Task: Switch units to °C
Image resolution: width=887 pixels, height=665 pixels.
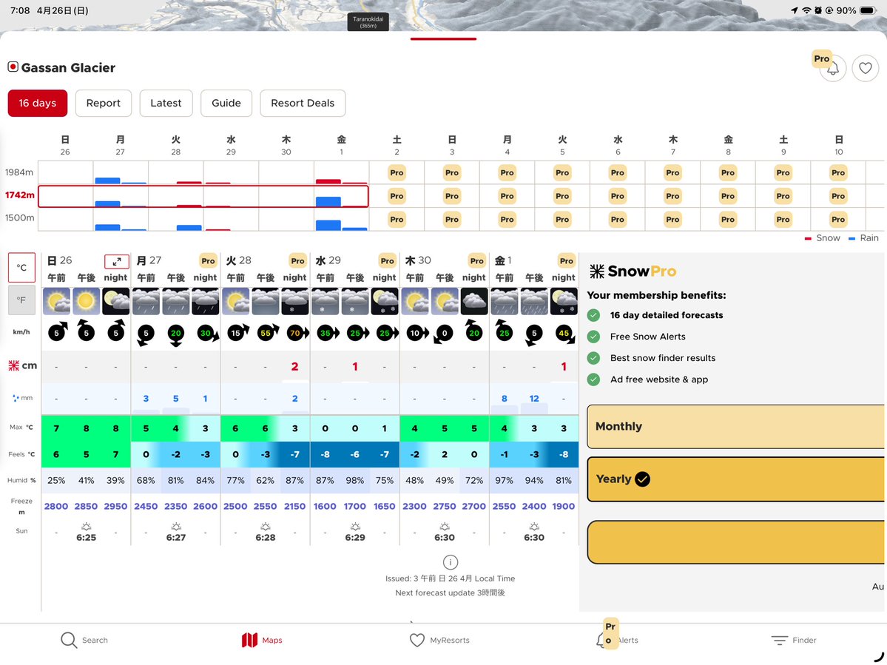Action: [x=21, y=268]
